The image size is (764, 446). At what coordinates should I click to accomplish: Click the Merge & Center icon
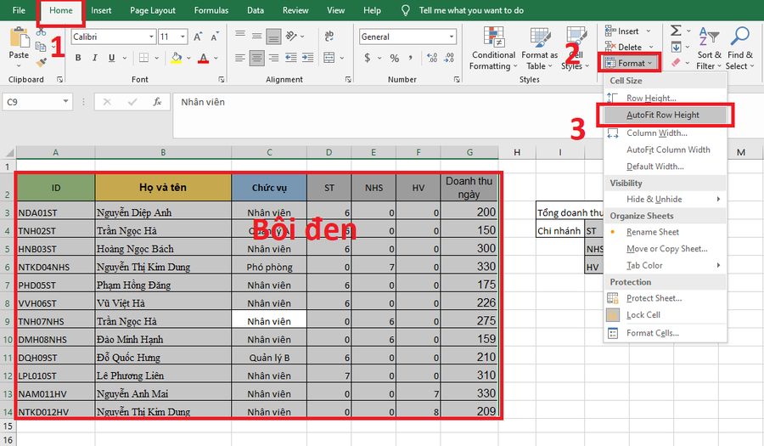(x=329, y=58)
